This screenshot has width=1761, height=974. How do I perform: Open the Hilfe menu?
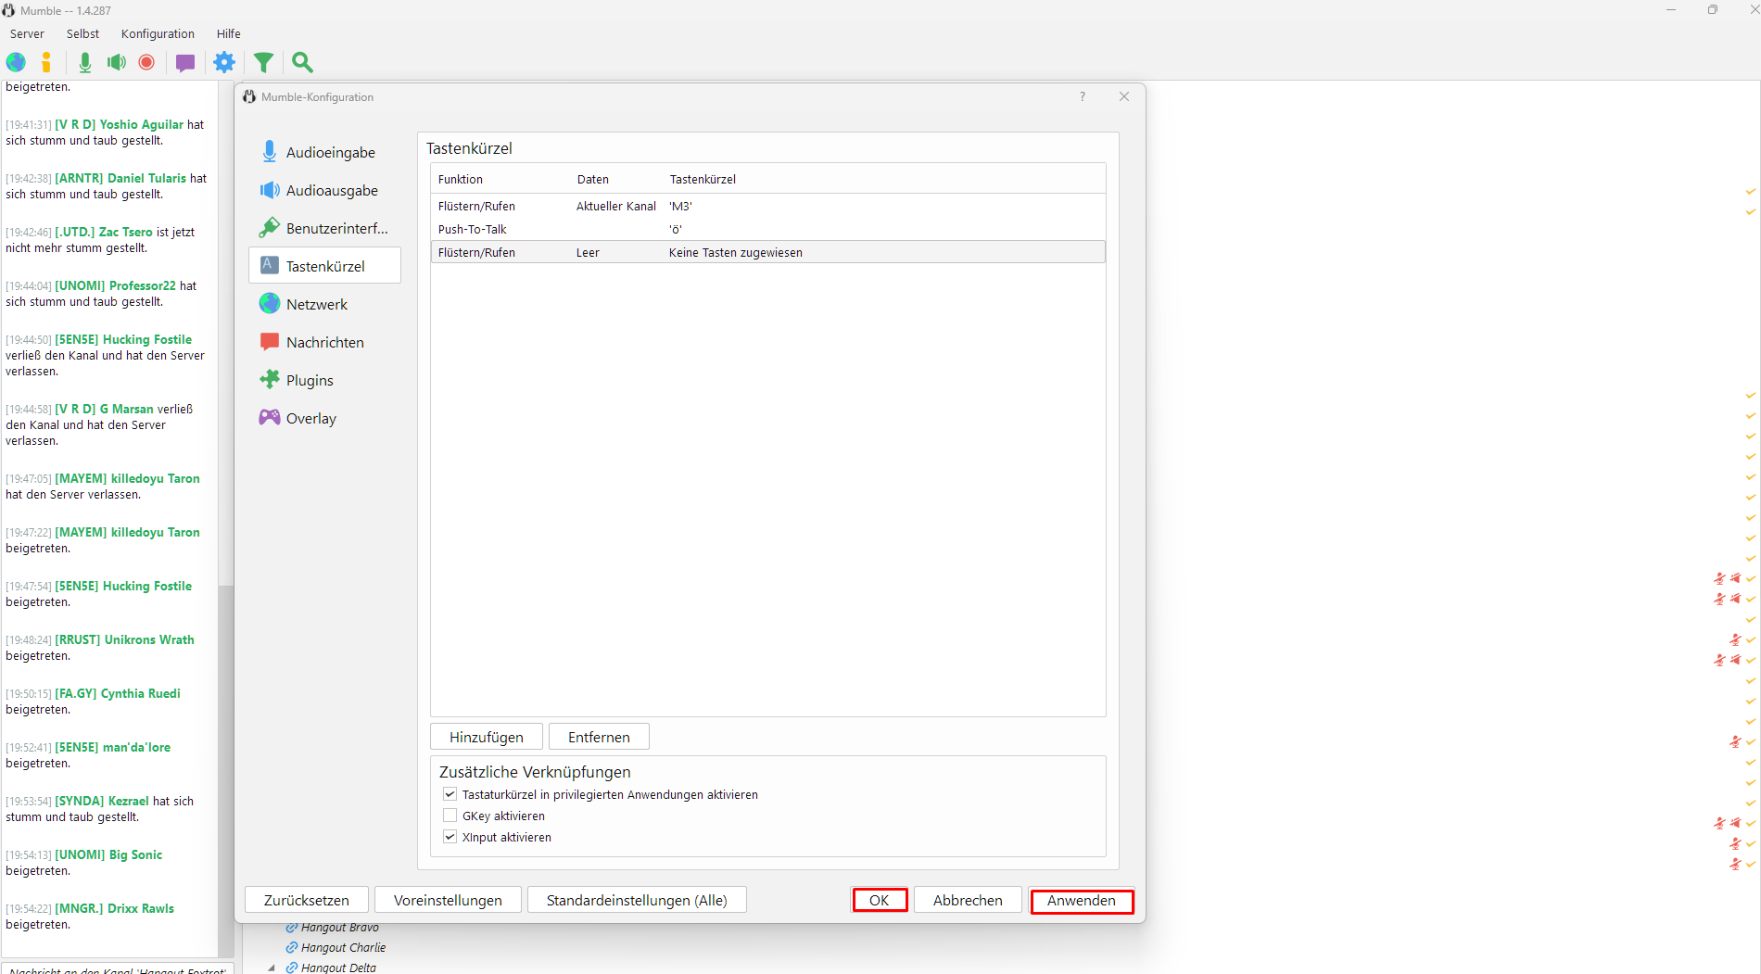pyautogui.click(x=229, y=33)
